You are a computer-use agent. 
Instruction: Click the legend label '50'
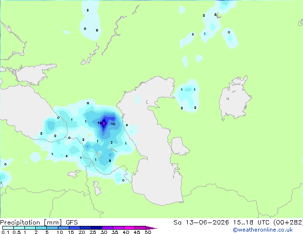(148, 232)
